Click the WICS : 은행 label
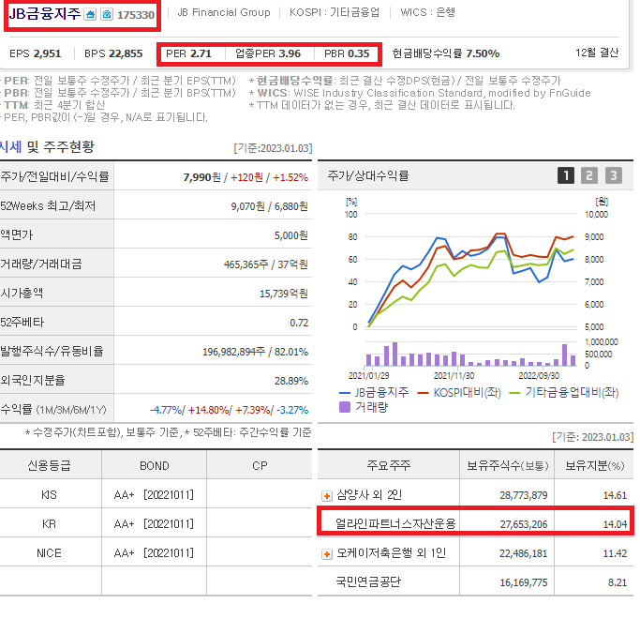Viewport: 640px width, 634px height. (x=427, y=12)
